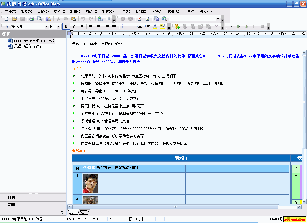The height and width of the screenshot is (223, 307).
Task: Add a new database with the yellow plus icon
Action: click(x=177, y=26)
